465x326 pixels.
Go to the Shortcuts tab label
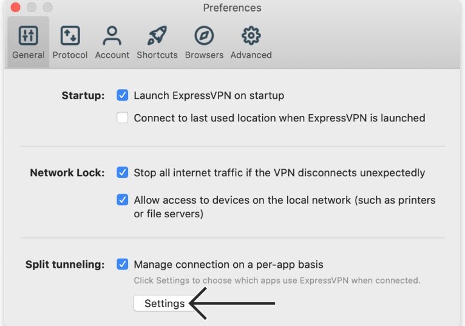click(x=157, y=55)
